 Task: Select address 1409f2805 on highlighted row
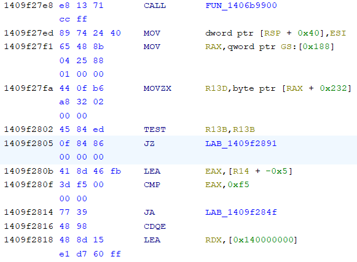click(x=29, y=144)
